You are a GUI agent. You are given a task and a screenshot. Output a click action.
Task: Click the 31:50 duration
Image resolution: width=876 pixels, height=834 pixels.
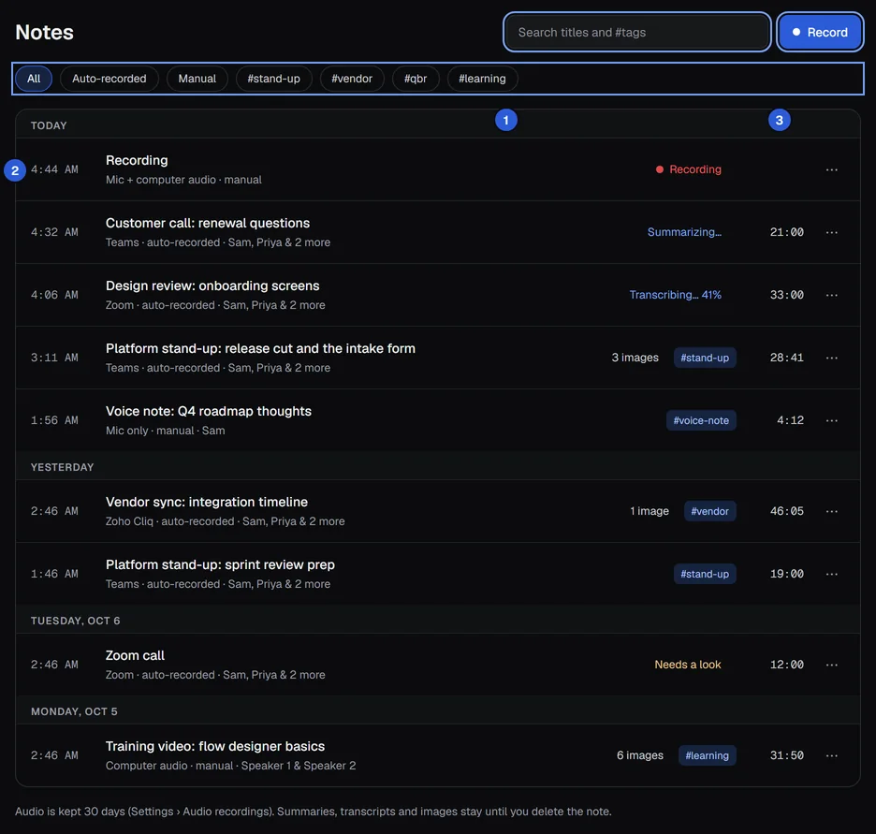786,755
